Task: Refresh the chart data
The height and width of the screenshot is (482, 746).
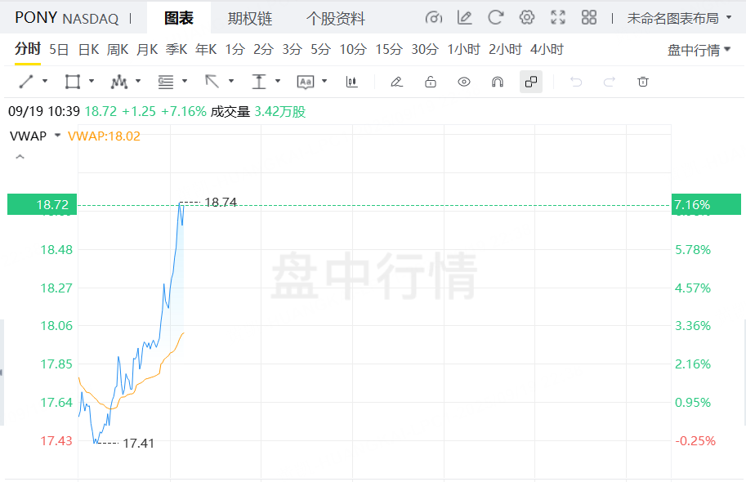Action: [496, 18]
